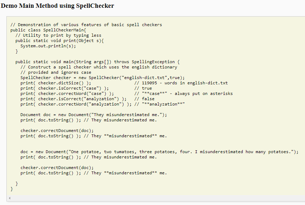305x205 pixels.
Task: Click the heading Demo Main Method using SpellChecker
Action: pos(57,6)
